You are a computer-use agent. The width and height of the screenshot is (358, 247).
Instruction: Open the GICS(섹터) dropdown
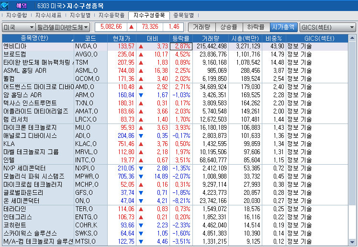[328, 27]
